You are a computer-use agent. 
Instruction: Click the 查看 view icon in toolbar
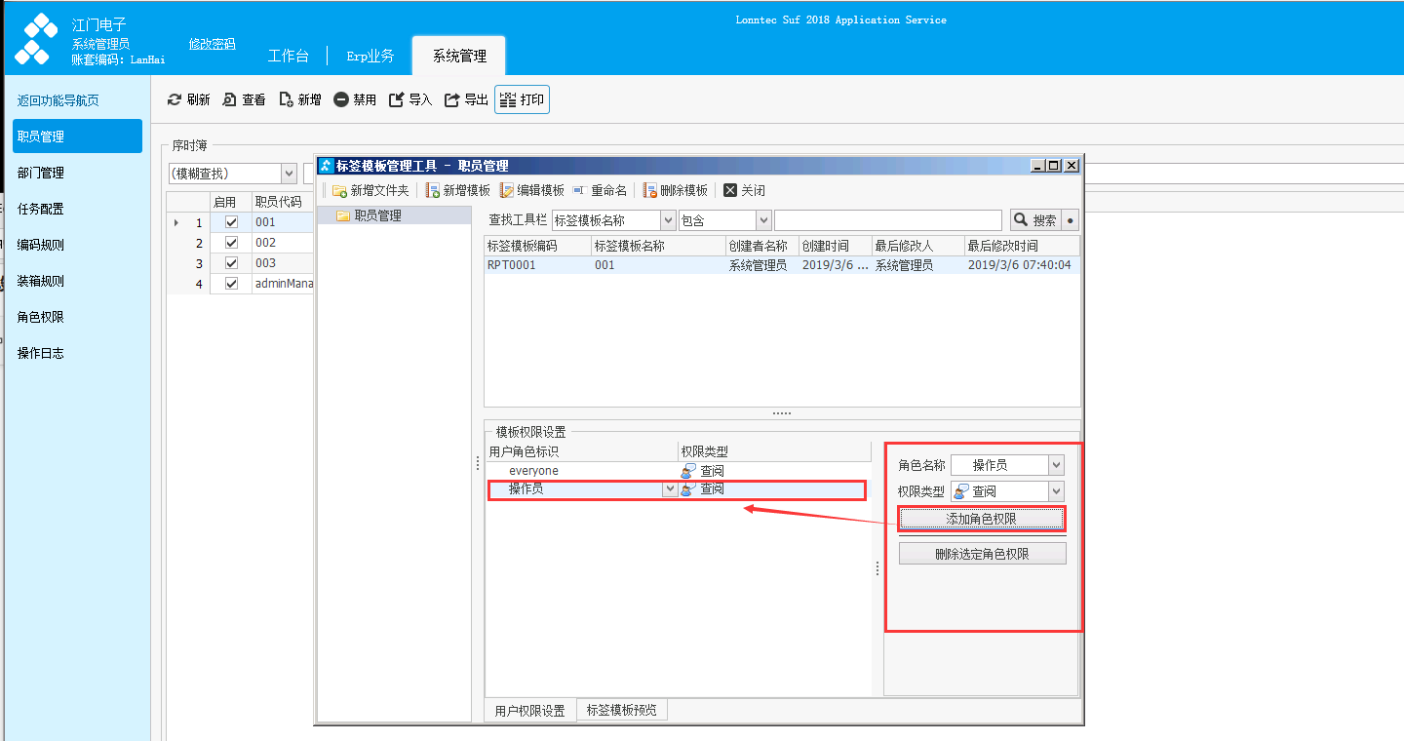click(x=229, y=99)
